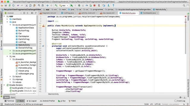190x106 pixels.
Task: Collapse the drawable folder node
Action: pos(10,59)
